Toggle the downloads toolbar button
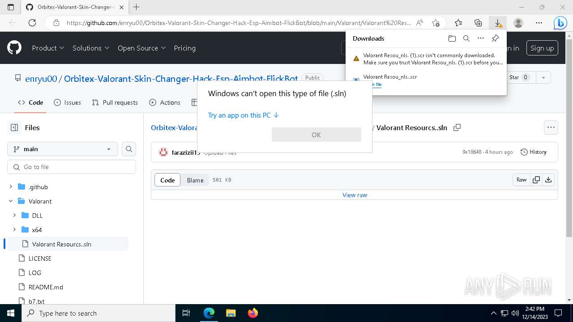The width and height of the screenshot is (573, 322). pyautogui.click(x=498, y=23)
